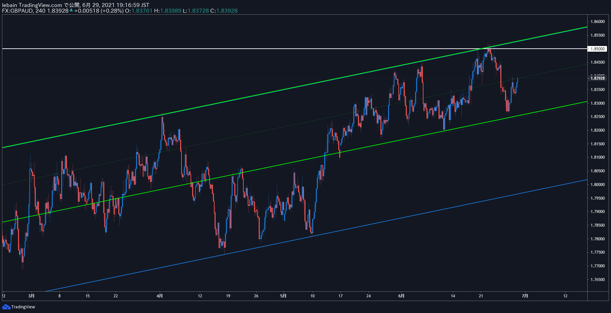This screenshot has width=611, height=313.
Task: Click the TradingView cloud logo icon
Action: [6, 307]
